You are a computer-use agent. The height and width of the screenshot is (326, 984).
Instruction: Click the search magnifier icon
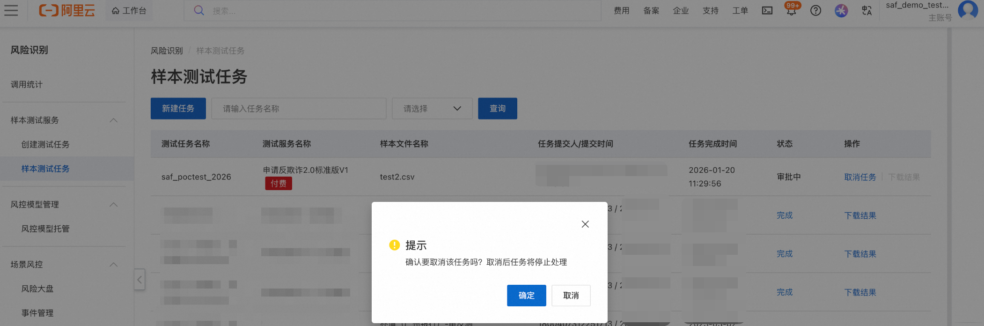coord(199,10)
